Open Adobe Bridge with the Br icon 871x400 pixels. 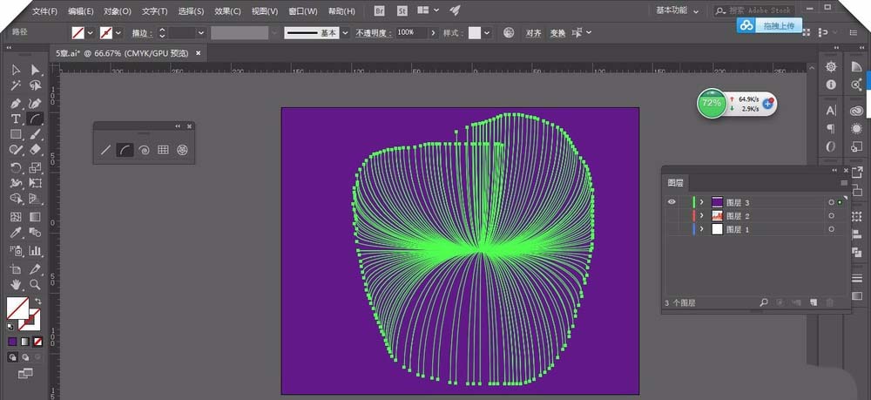coord(379,10)
